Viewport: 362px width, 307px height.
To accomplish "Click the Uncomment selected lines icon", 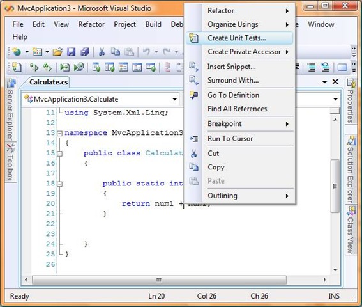I will [326, 67].
